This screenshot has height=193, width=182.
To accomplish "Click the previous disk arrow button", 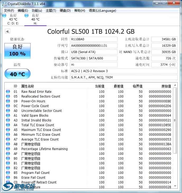I will 7,31.
